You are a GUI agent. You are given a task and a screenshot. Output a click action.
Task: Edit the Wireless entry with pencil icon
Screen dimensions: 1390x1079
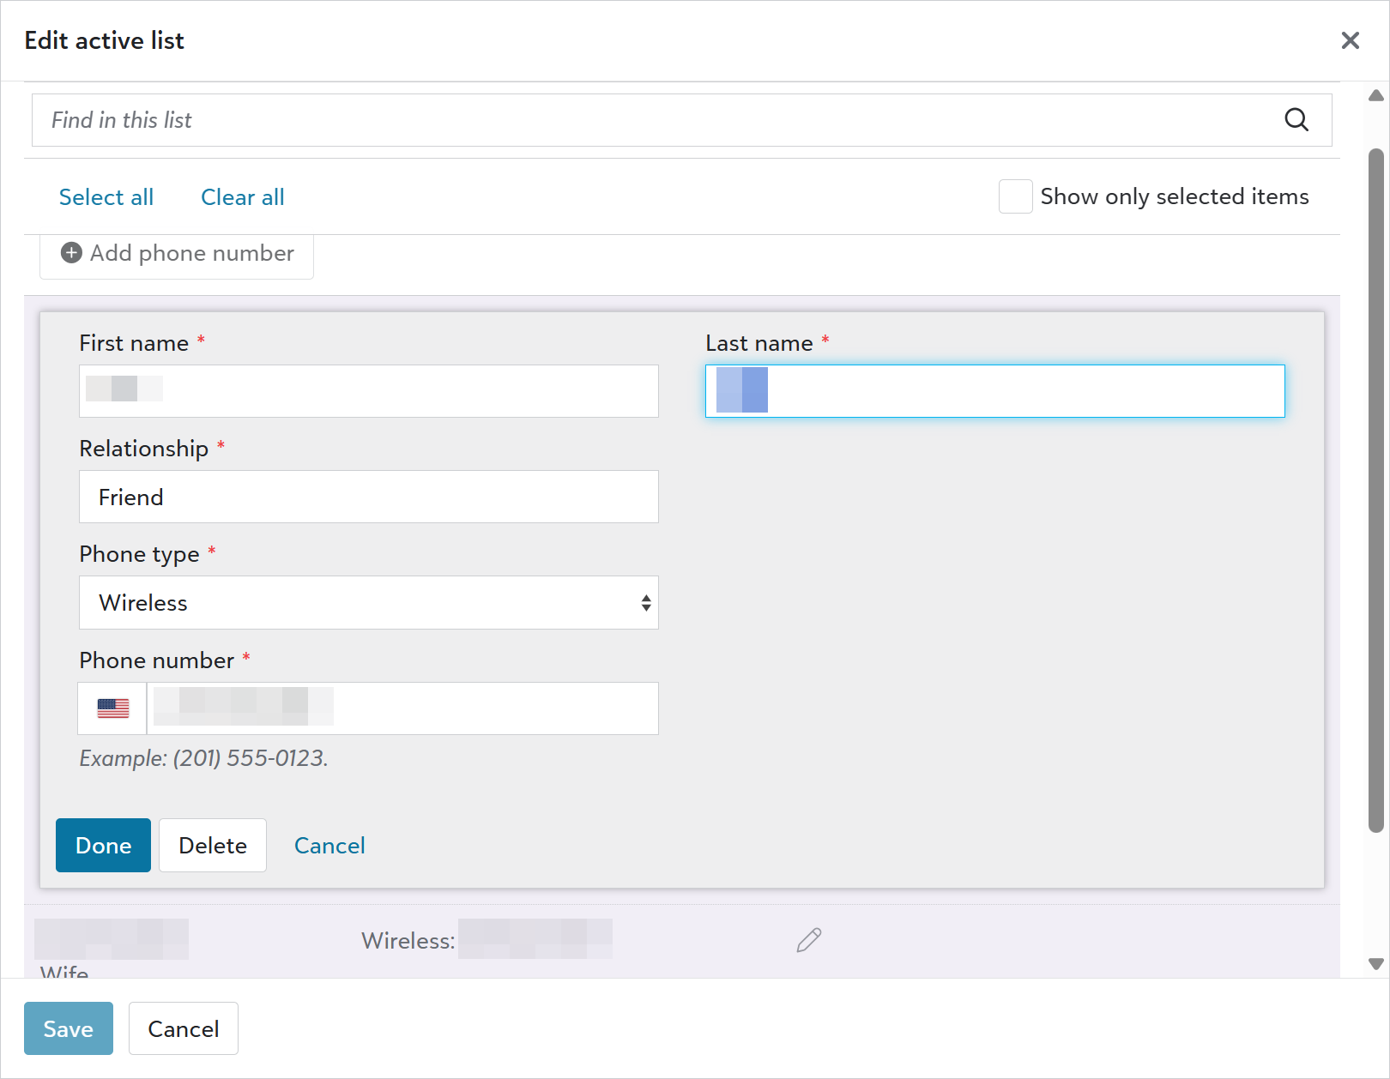[809, 941]
